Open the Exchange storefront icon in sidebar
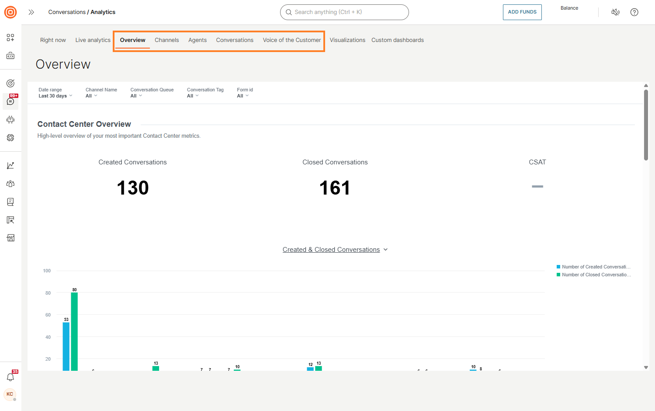The image size is (655, 411). 10,237
